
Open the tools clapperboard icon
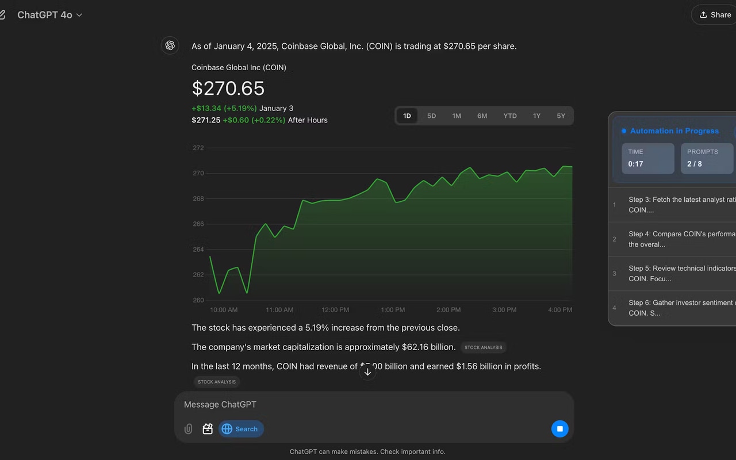[208, 429]
